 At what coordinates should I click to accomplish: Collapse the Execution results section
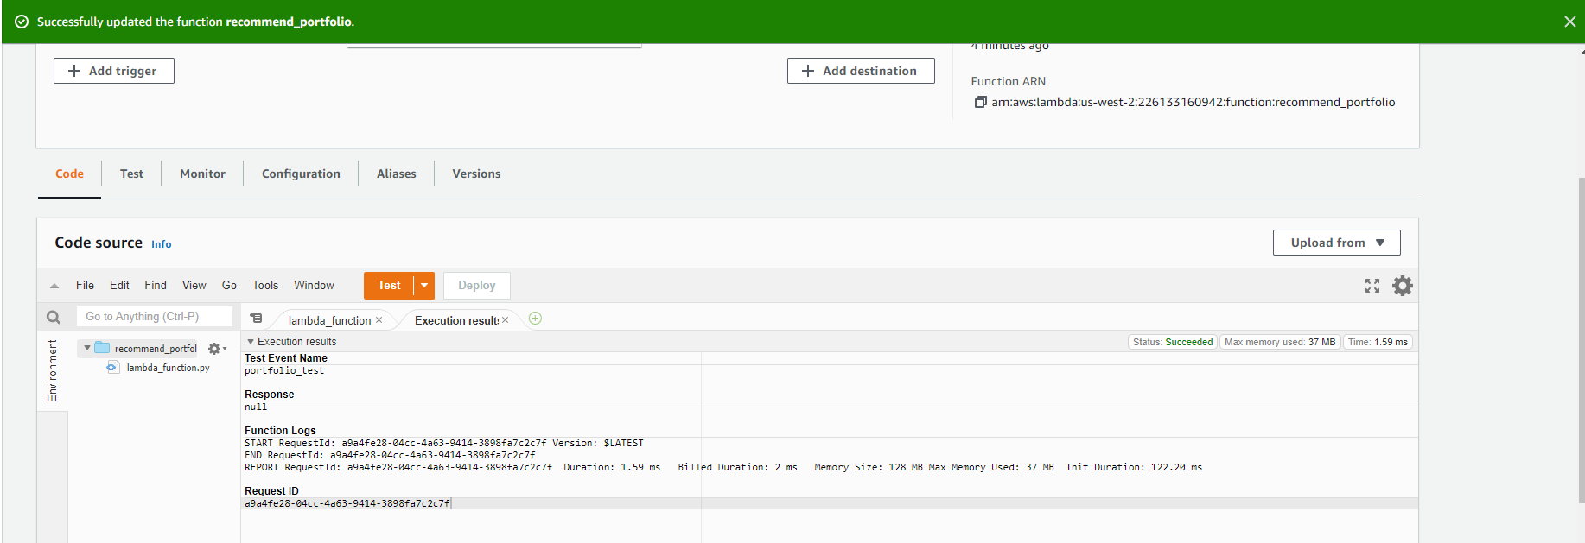(251, 342)
